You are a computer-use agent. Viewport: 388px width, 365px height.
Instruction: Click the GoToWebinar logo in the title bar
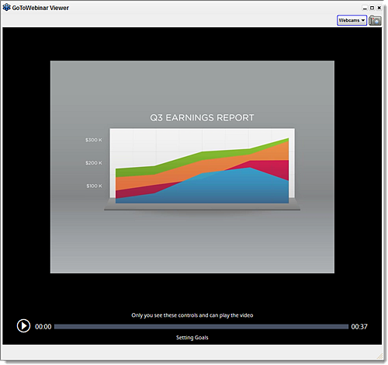(x=6, y=8)
